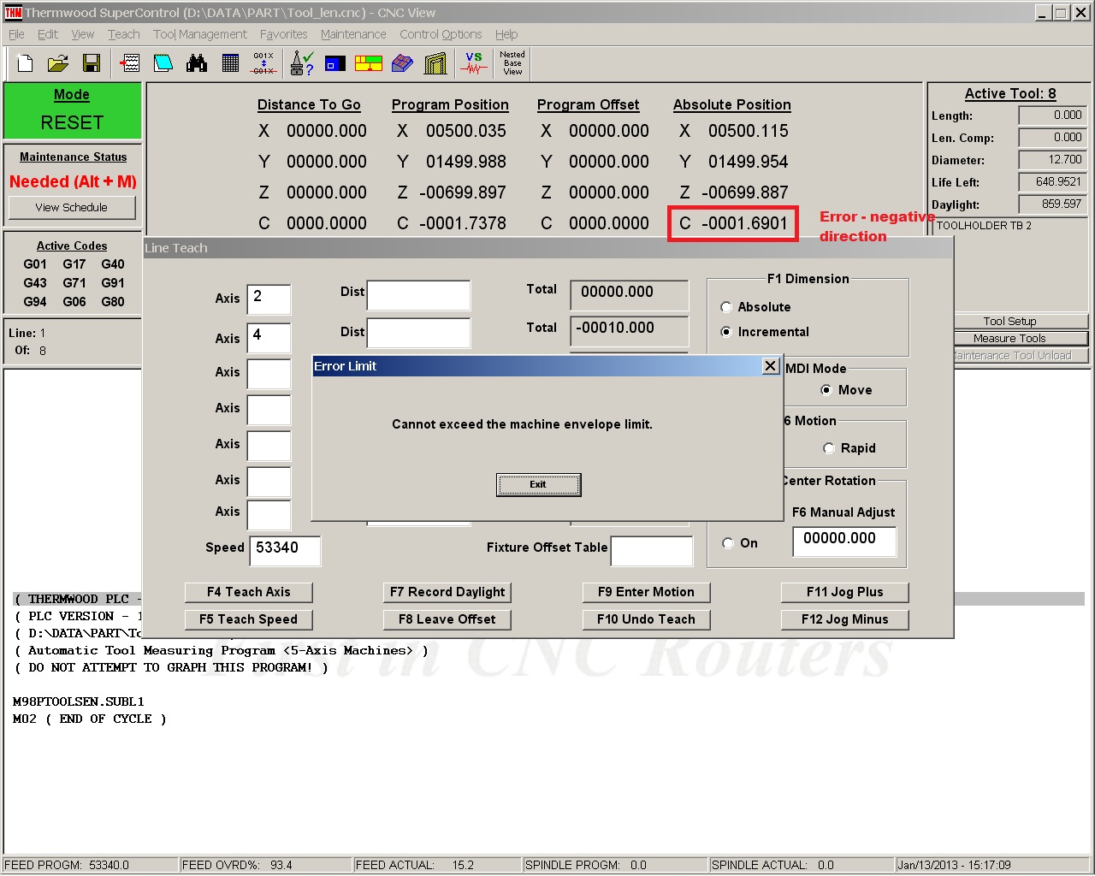Choose the Rapid motion radio button
Viewport: 1095px width, 876px height.
[x=829, y=448]
